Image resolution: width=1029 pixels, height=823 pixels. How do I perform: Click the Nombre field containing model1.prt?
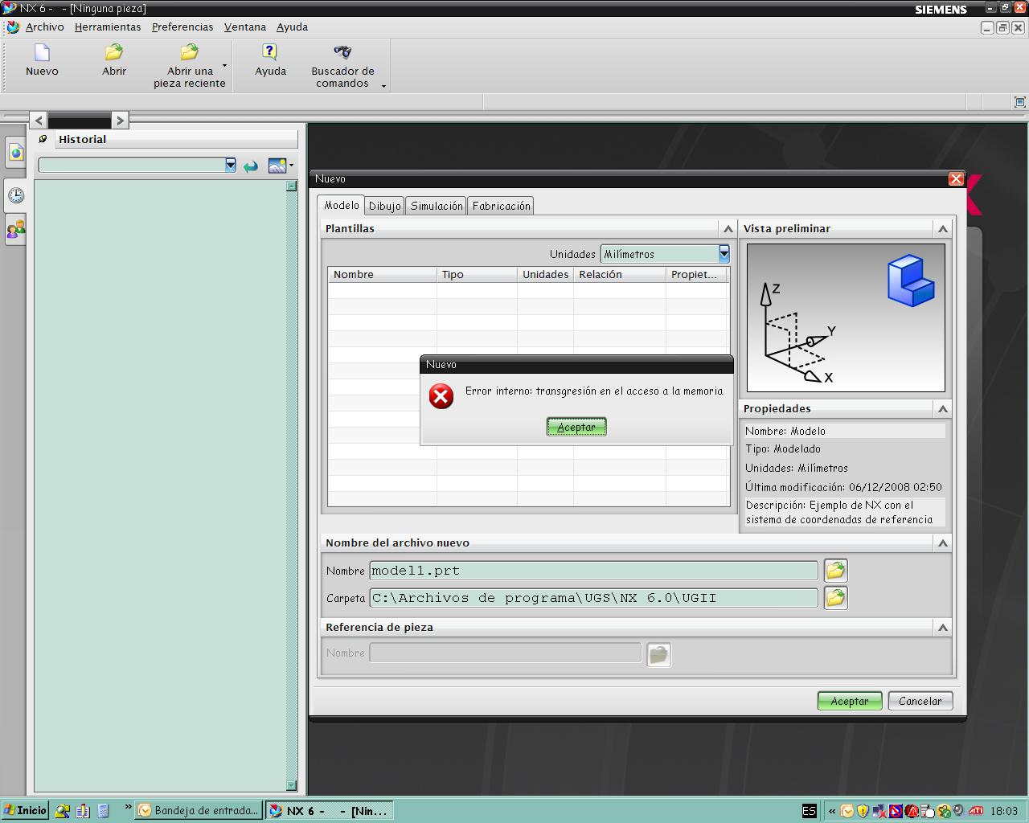593,571
